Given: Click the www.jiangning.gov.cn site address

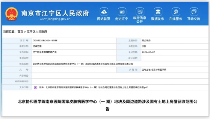Looking at the screenshot, I should coord(55,19).
